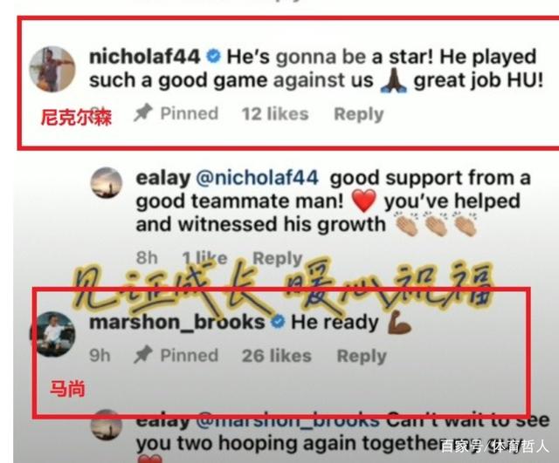Click the nicholaf44 username
559x463 pixels.
(x=144, y=57)
